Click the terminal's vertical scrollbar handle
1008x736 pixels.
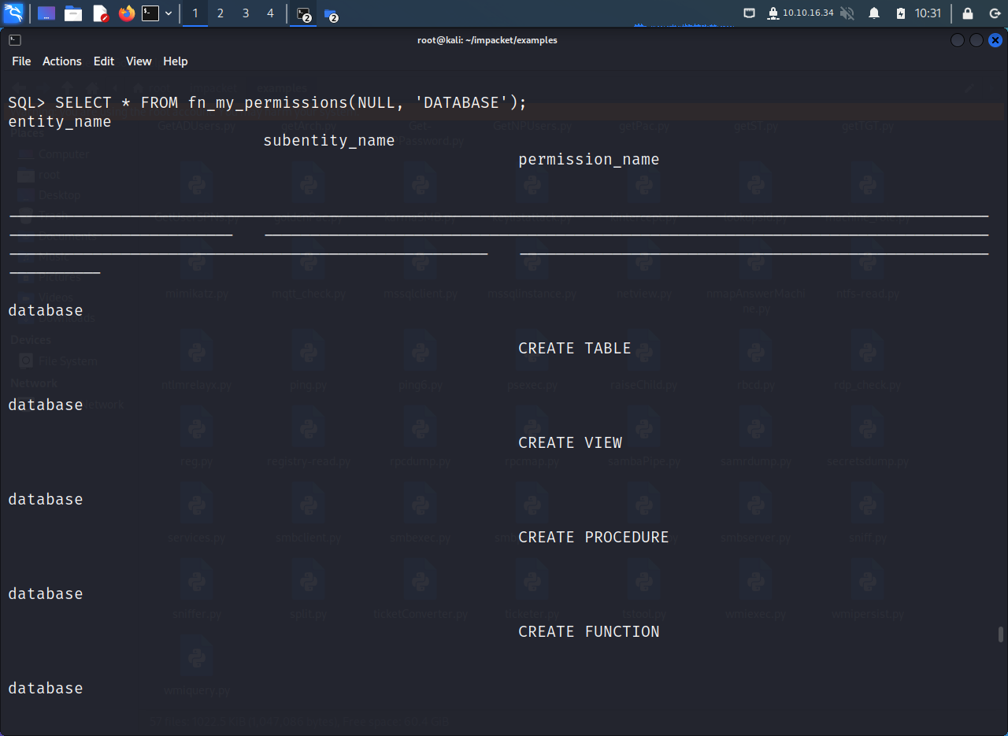(1001, 634)
